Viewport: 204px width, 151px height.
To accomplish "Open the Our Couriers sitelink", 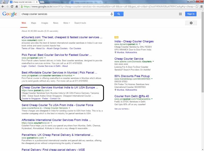I will click(75, 48).
